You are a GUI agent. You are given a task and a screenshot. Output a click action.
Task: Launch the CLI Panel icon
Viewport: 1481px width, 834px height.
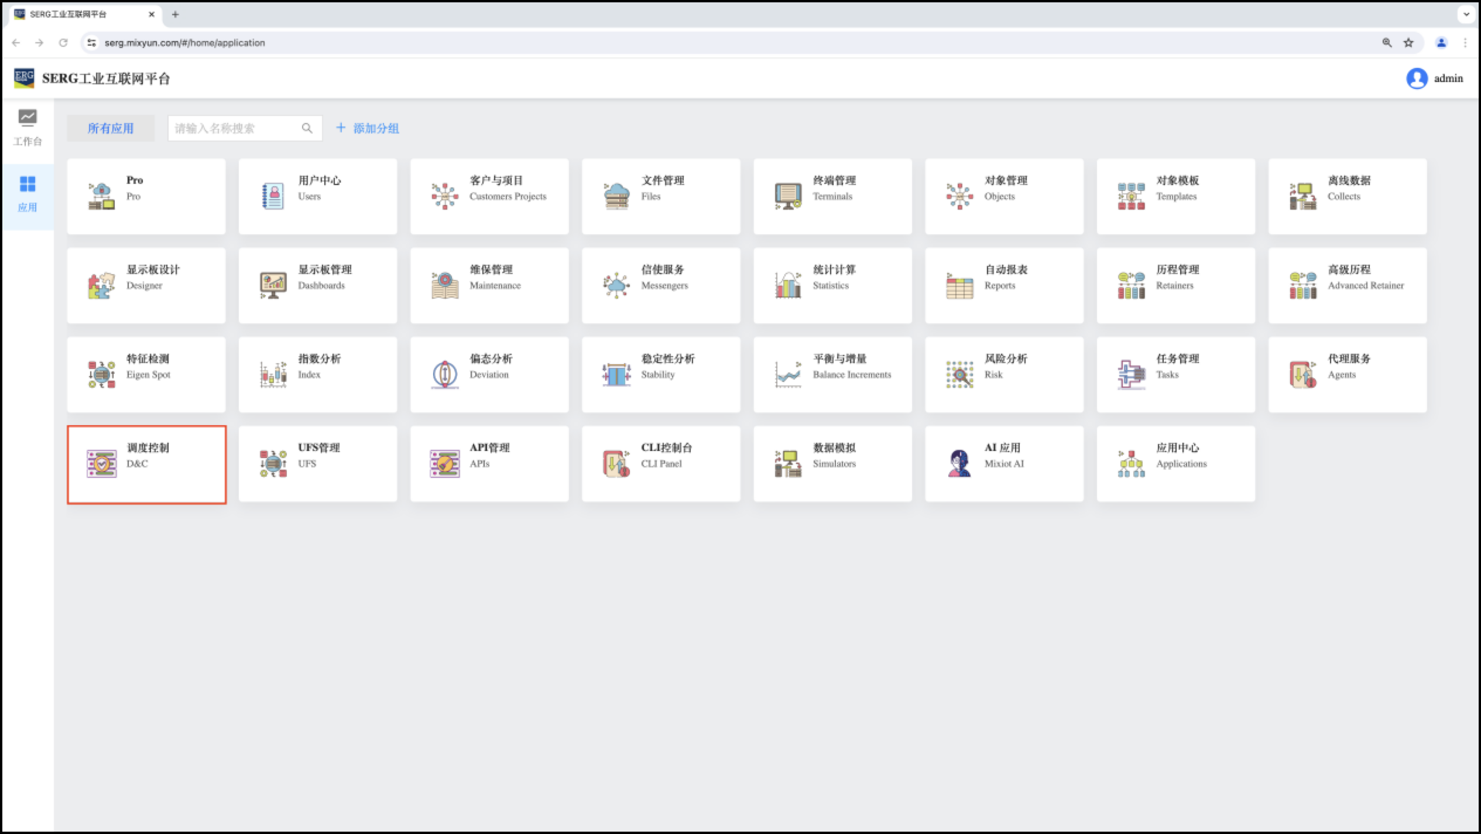616,464
